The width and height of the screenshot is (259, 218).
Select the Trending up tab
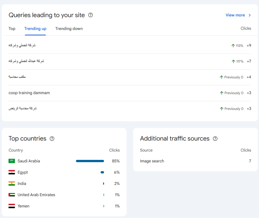coord(35,29)
